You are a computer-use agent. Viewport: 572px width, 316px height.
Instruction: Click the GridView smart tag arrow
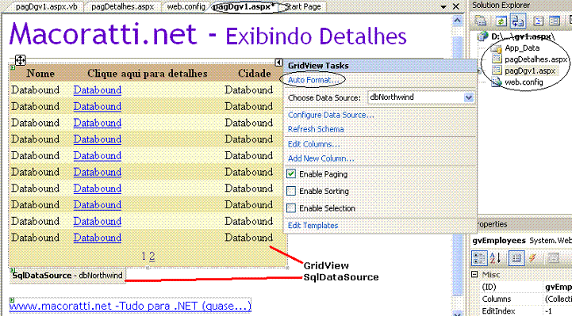(x=278, y=63)
